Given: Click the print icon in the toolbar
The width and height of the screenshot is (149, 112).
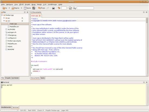Looking at the screenshot, I should click(x=53, y=8).
